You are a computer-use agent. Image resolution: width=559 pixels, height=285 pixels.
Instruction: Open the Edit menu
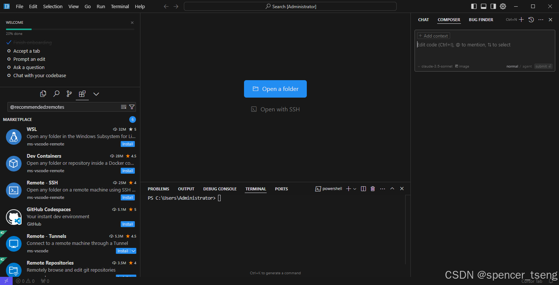[x=33, y=7]
